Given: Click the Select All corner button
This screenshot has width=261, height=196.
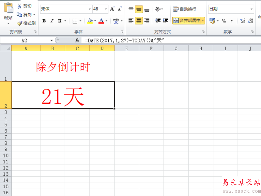Looking at the screenshot, I should [6, 48].
